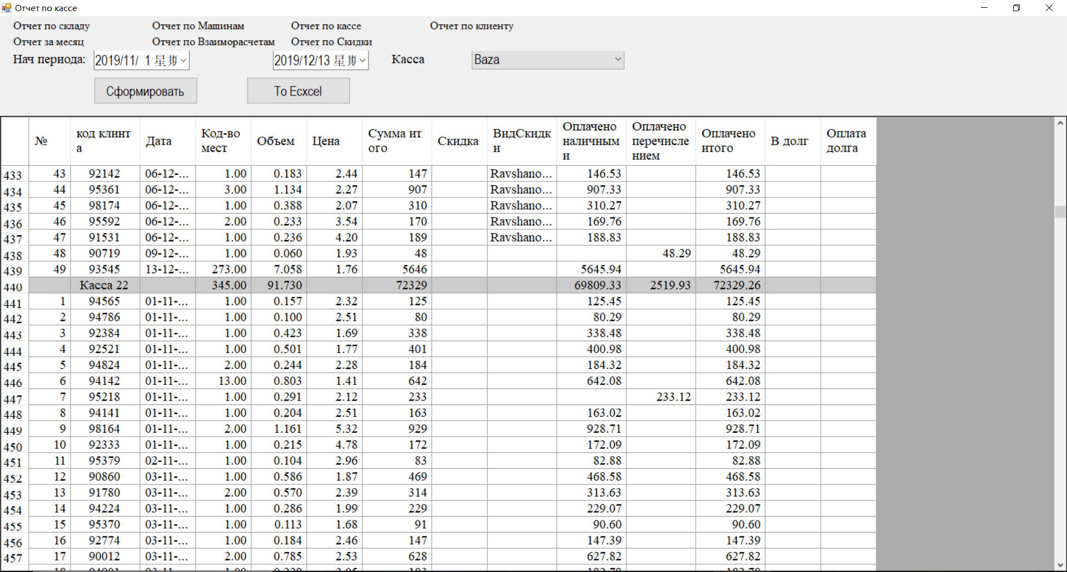Click the To Ecxcel export button

pyautogui.click(x=298, y=91)
